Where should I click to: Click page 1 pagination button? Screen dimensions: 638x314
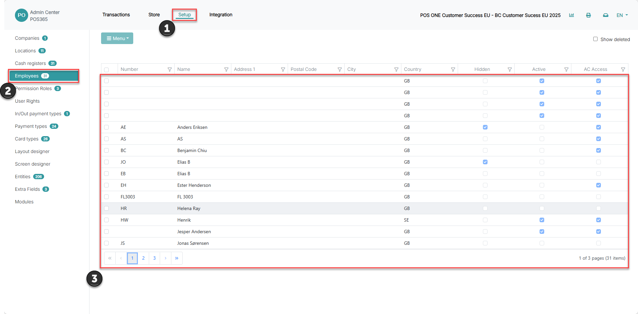pyautogui.click(x=132, y=258)
